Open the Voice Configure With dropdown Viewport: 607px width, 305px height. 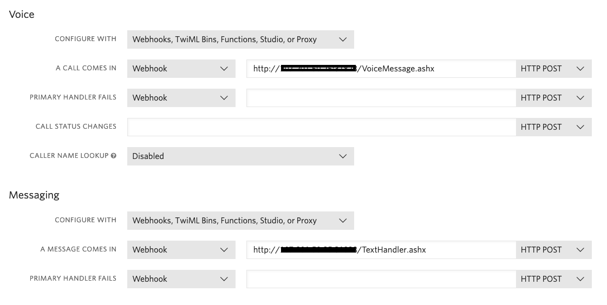point(240,39)
